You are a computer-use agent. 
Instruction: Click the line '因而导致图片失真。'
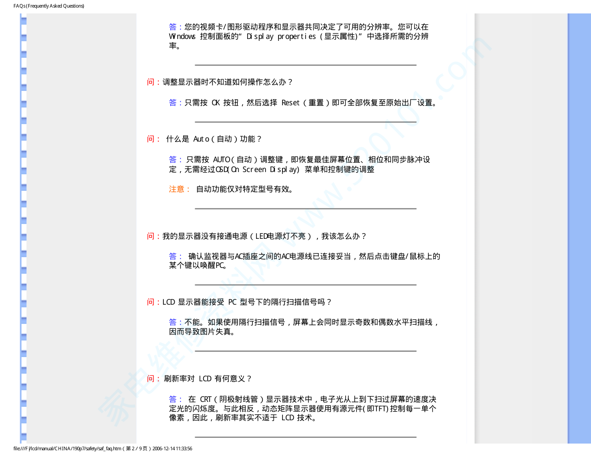pyautogui.click(x=202, y=332)
